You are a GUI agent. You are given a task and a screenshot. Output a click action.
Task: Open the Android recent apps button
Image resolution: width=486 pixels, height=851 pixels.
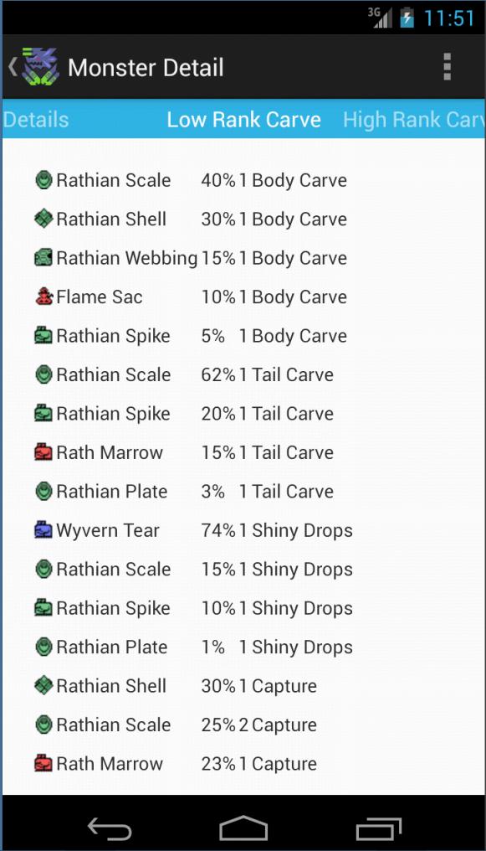click(379, 828)
